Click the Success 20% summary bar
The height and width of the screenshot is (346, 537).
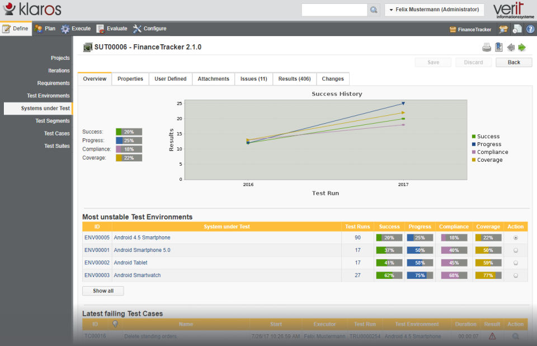coord(129,132)
